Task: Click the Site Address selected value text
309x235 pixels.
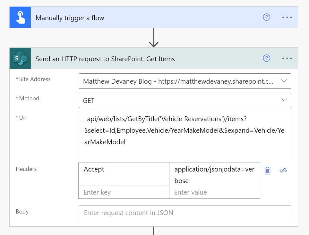Action: tap(178, 81)
